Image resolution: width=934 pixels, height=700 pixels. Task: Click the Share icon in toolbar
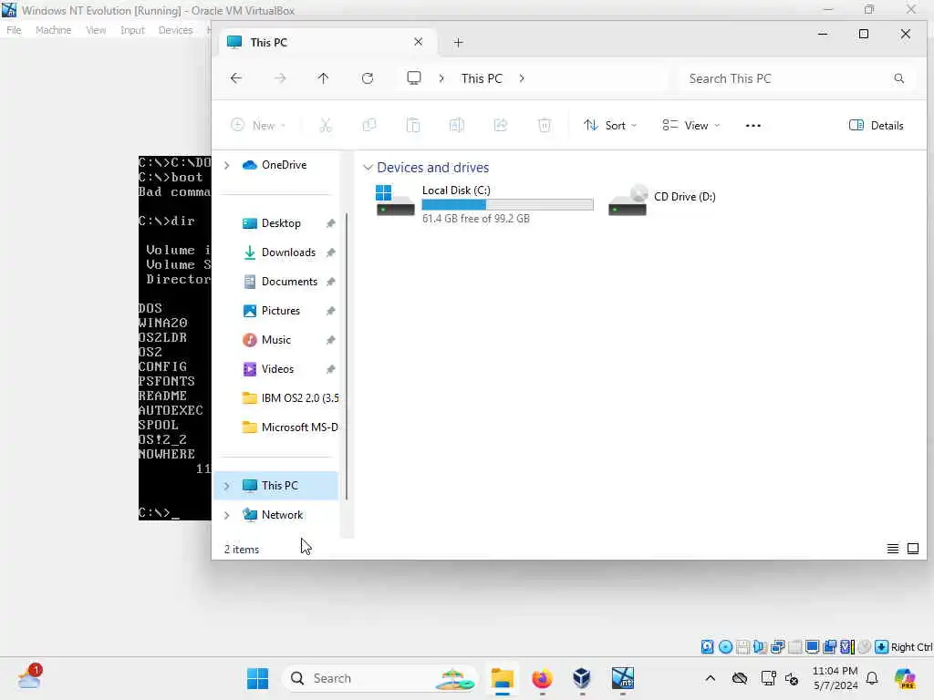501,125
